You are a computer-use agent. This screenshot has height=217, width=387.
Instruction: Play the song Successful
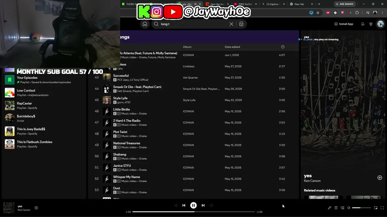(x=121, y=76)
